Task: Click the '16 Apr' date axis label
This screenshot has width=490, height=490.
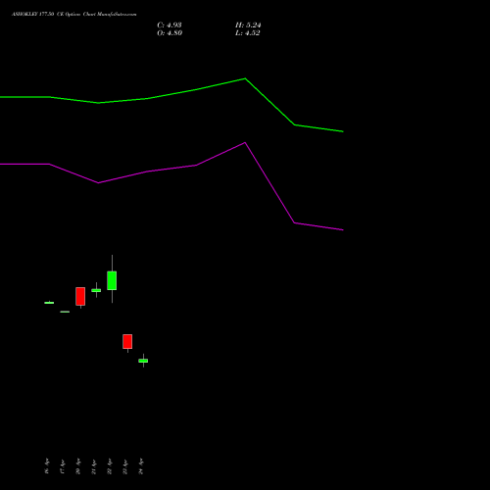Action: [47, 465]
